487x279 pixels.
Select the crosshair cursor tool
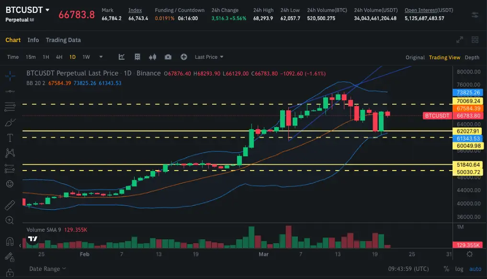pyautogui.click(x=10, y=75)
